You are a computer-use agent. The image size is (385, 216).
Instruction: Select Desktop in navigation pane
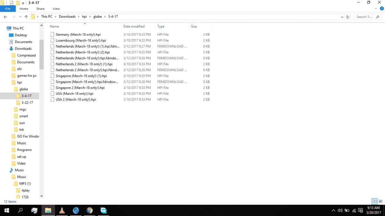[x=21, y=35]
